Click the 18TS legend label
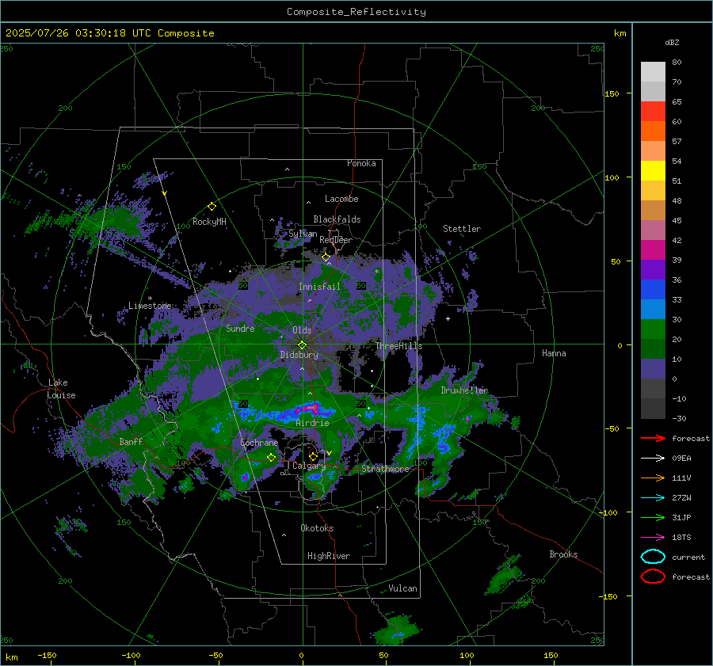713x666 pixels. [x=681, y=538]
